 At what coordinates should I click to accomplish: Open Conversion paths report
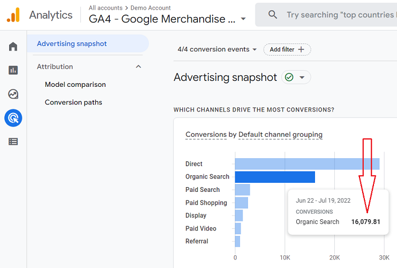click(x=73, y=102)
